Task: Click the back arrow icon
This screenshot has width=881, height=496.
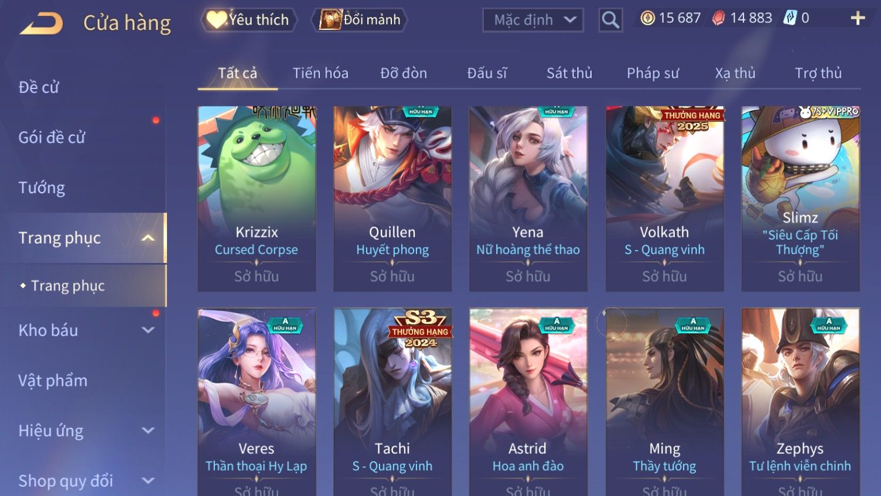Action: (41, 23)
